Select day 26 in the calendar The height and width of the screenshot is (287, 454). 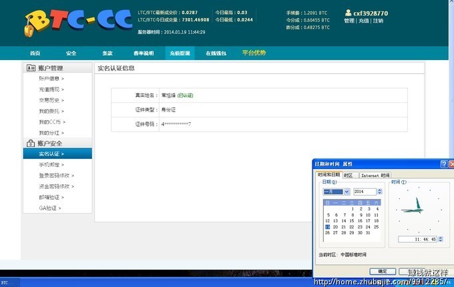[x=327, y=233]
